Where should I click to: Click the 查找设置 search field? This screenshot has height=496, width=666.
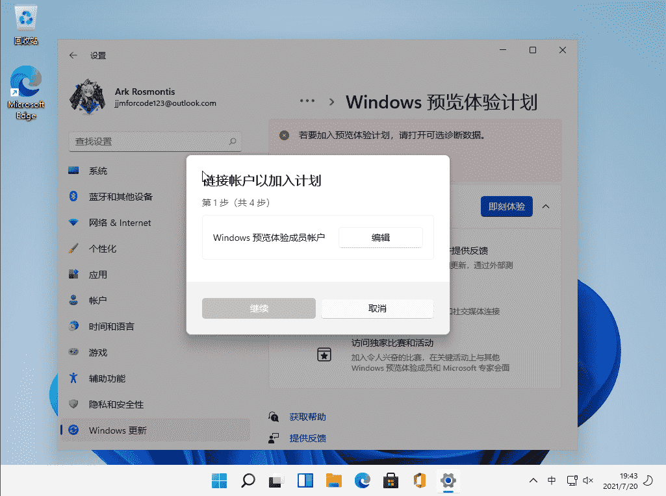point(155,142)
